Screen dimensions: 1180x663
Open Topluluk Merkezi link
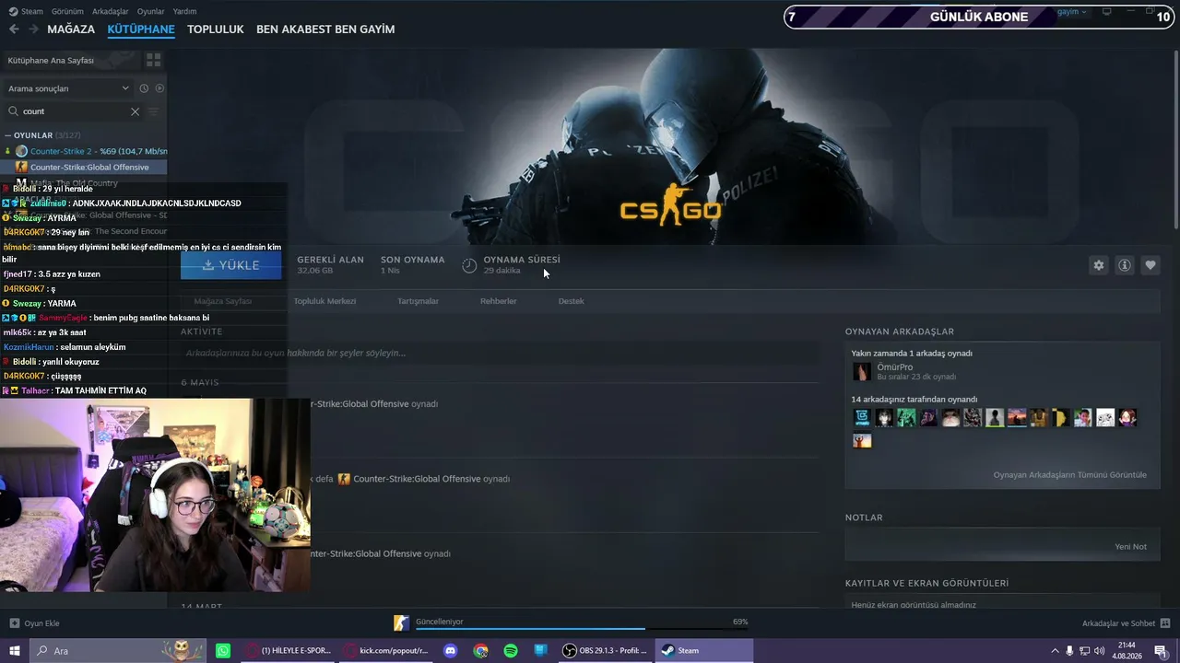pyautogui.click(x=324, y=301)
